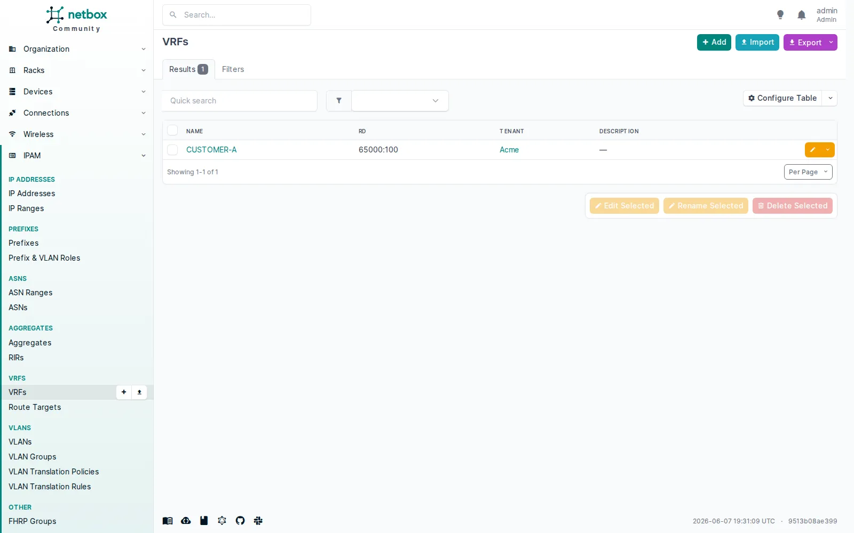This screenshot has height=533, width=854.
Task: Expand the Connections menu chevron
Action: (x=144, y=113)
